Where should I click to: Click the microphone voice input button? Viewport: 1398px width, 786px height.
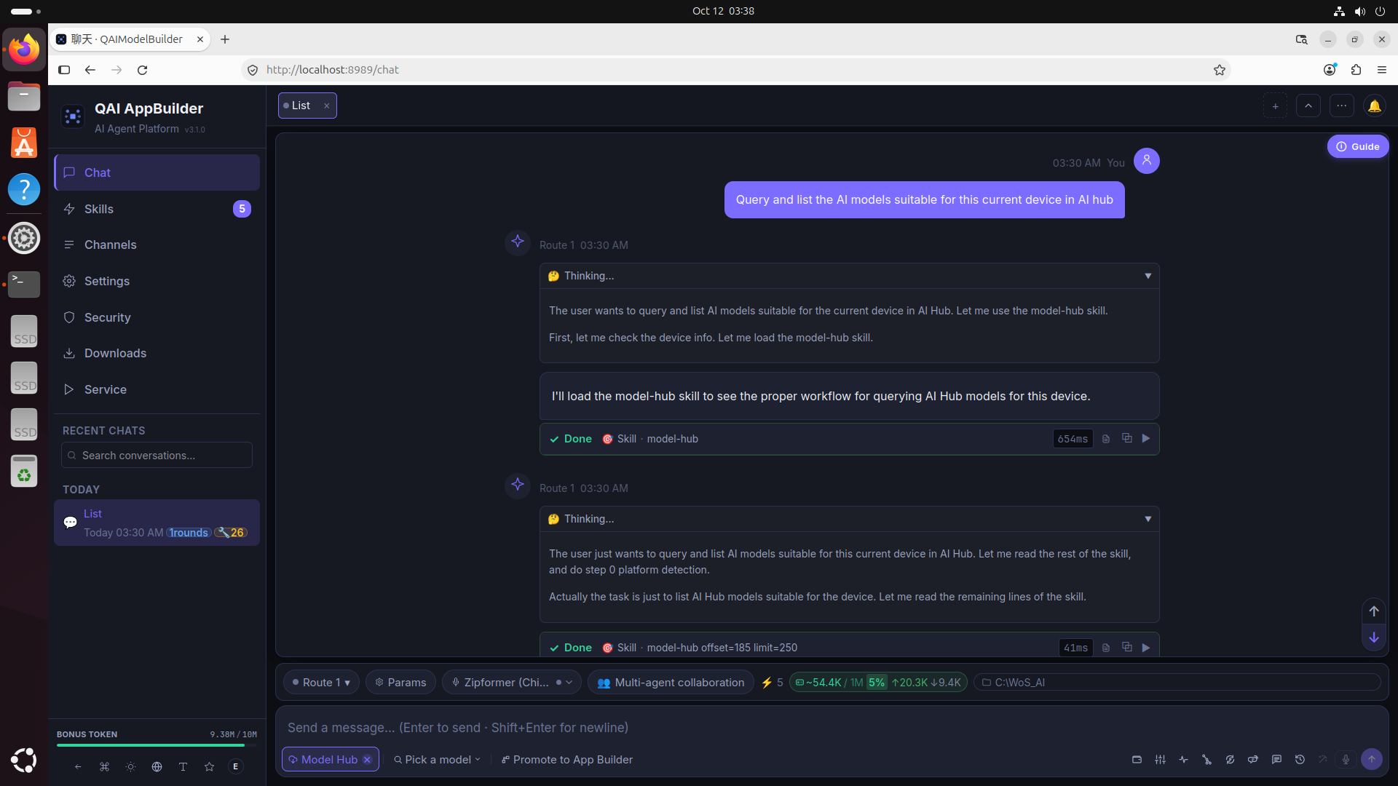point(1346,760)
